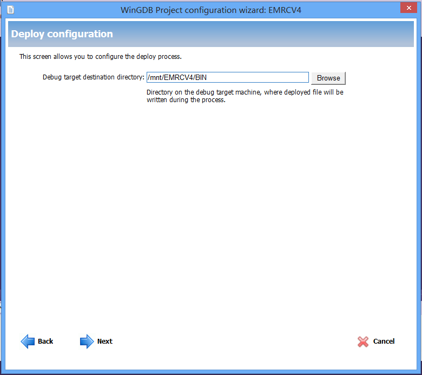Click the Browse button
This screenshot has width=422, height=375.
point(328,78)
